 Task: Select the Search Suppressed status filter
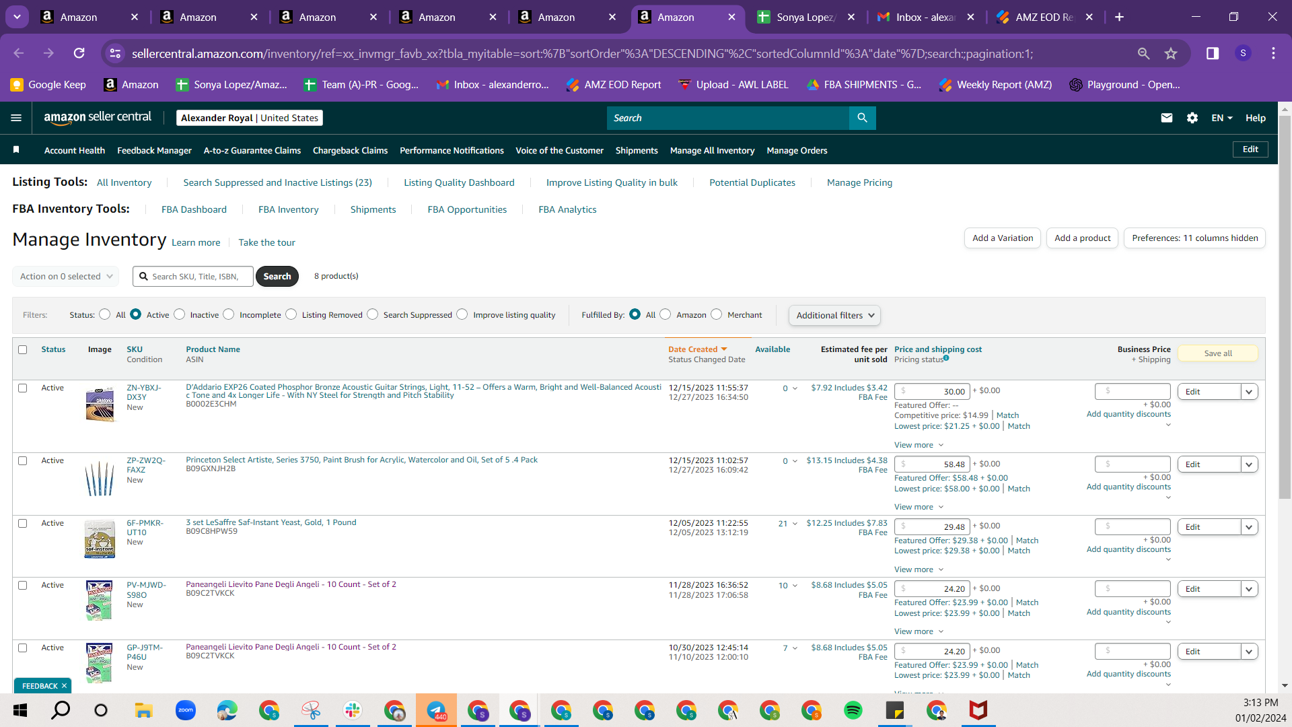[373, 314]
